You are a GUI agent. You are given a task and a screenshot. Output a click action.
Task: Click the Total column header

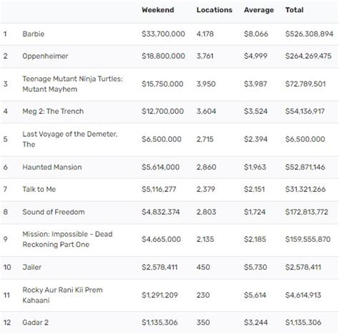295,10
